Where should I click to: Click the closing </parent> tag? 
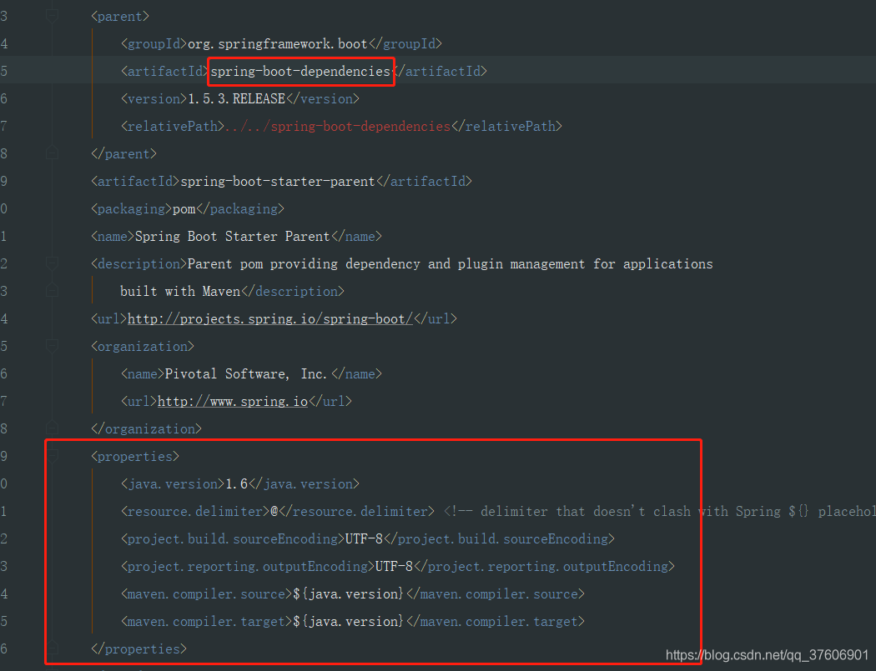tap(123, 153)
